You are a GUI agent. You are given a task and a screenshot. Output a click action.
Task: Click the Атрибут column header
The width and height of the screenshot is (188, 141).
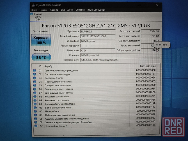pyautogui.click(x=49, y=66)
